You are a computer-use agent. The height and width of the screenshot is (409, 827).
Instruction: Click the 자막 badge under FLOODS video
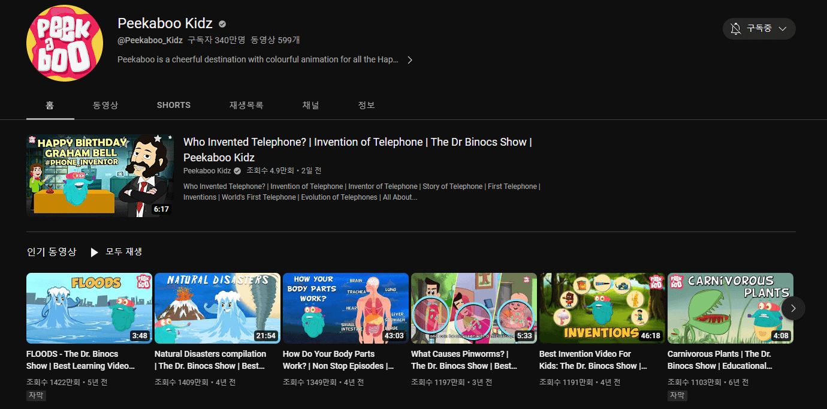36,396
